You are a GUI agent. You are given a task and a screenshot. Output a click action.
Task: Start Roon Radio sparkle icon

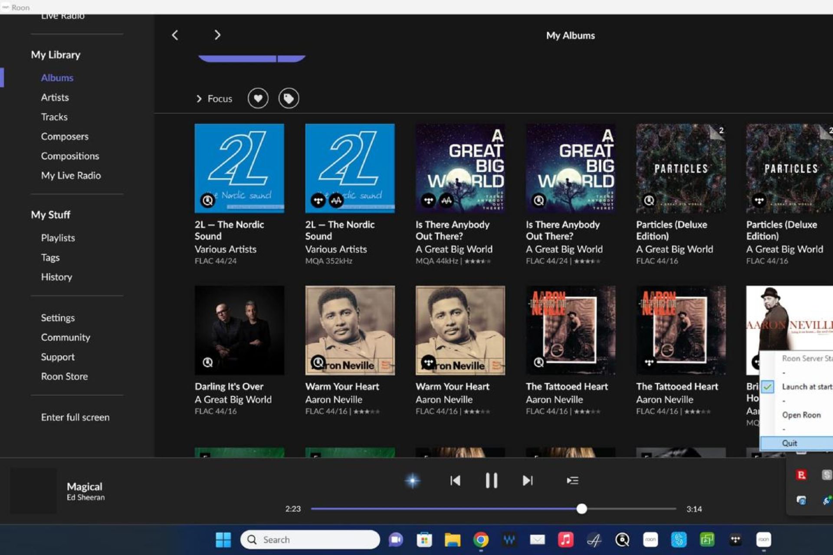(x=412, y=480)
